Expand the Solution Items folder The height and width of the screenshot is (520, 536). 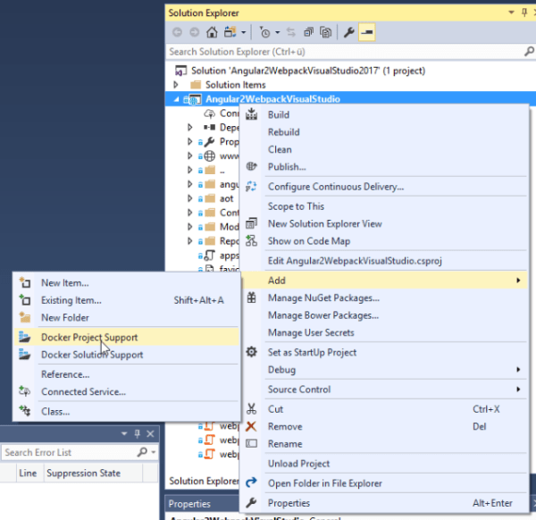click(x=176, y=85)
